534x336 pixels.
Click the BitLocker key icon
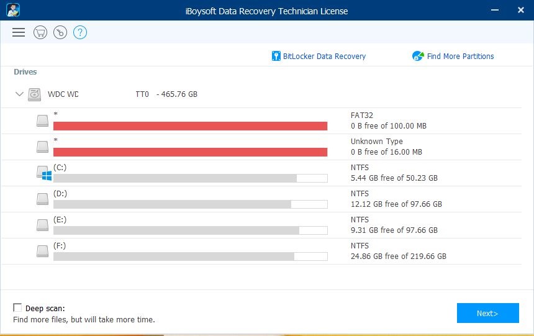276,57
